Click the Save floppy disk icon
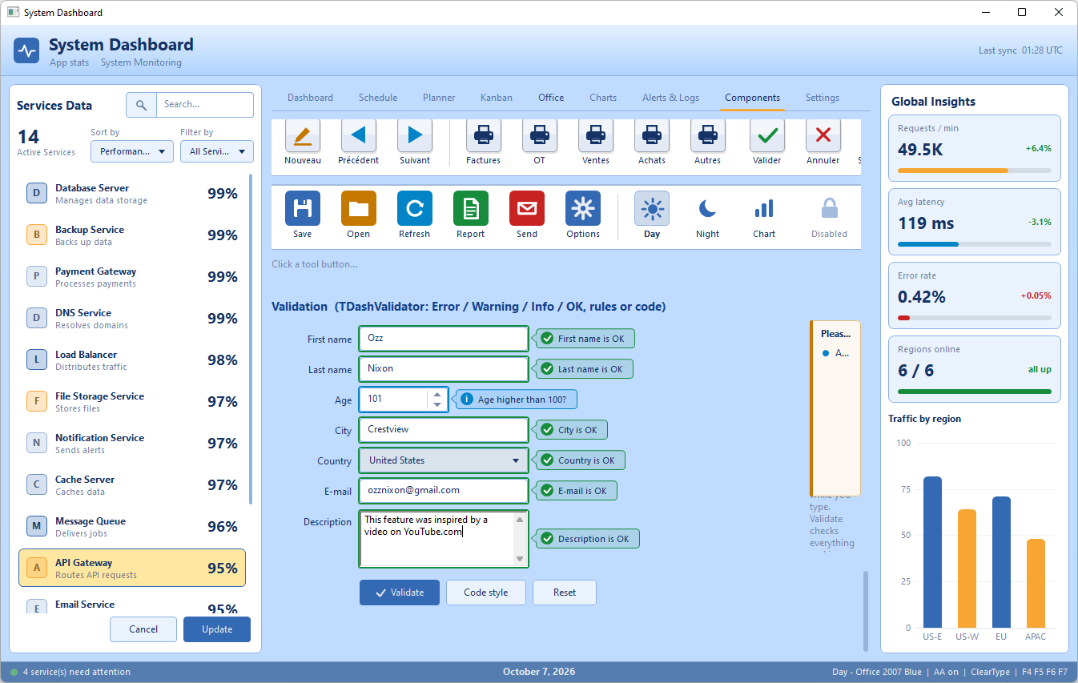This screenshot has height=683, width=1078. (303, 208)
